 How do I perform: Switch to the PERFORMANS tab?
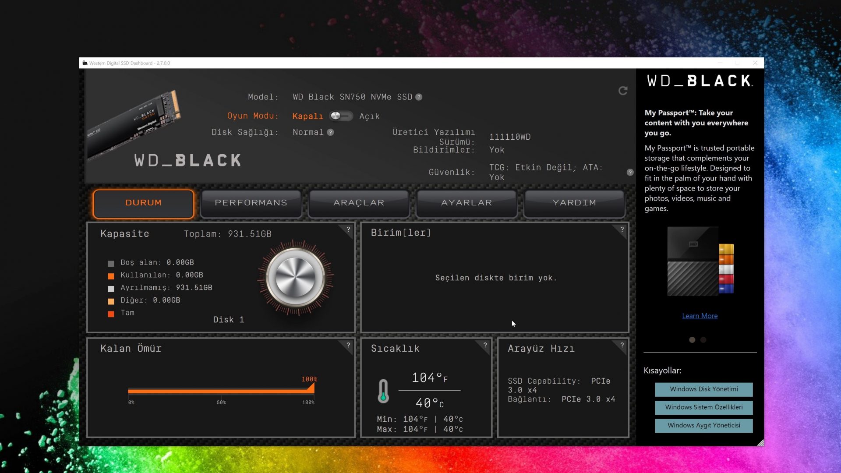(251, 203)
